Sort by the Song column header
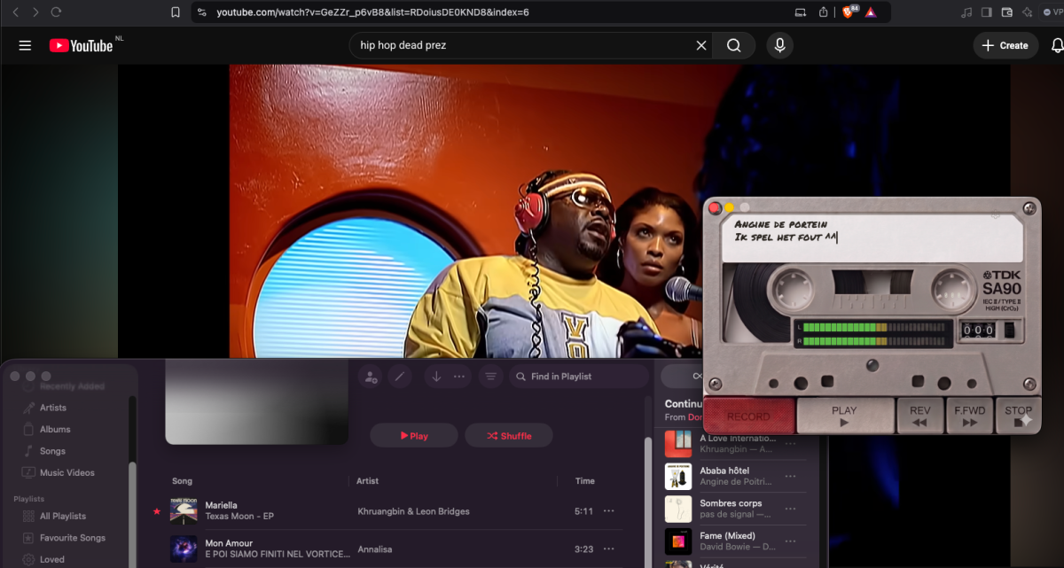 point(183,481)
